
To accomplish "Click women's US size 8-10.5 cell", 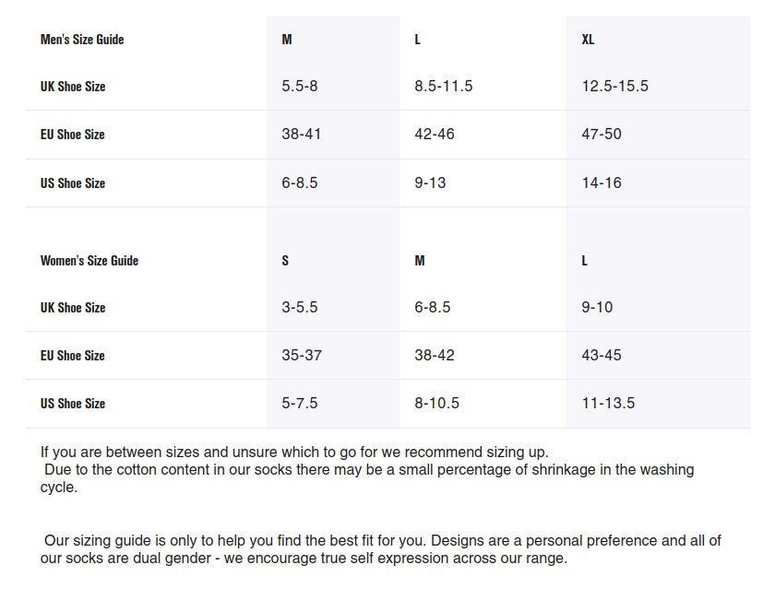I will 437,404.
